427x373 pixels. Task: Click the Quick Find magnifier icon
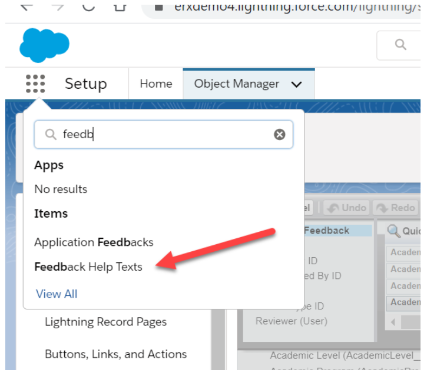[x=393, y=231]
